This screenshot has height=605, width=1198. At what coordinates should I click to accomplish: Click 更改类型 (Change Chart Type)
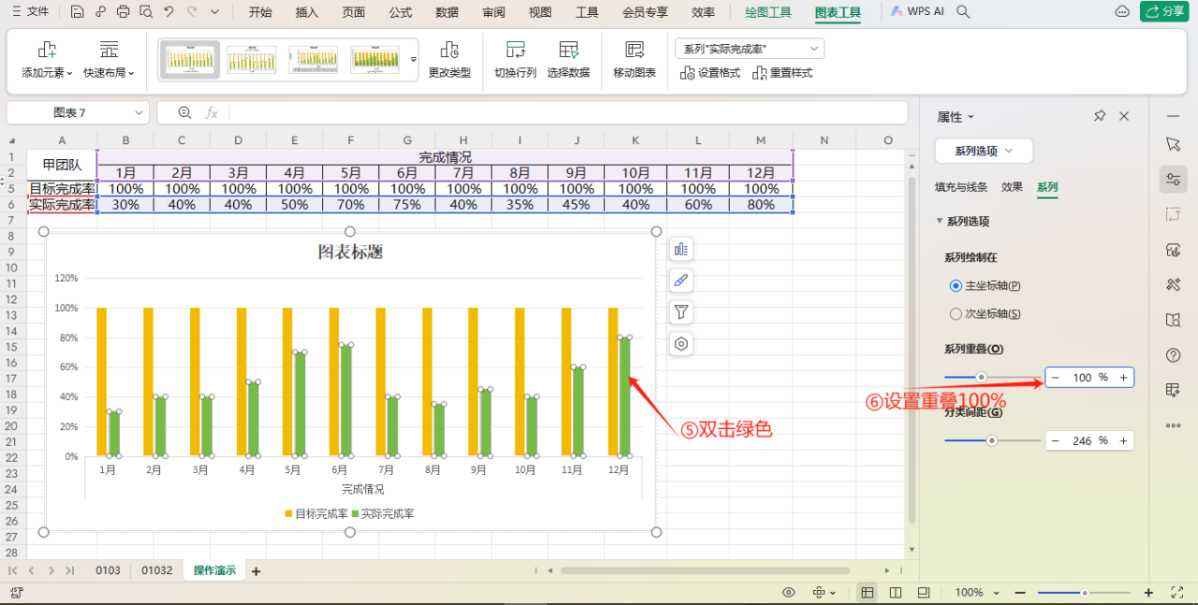(x=449, y=61)
